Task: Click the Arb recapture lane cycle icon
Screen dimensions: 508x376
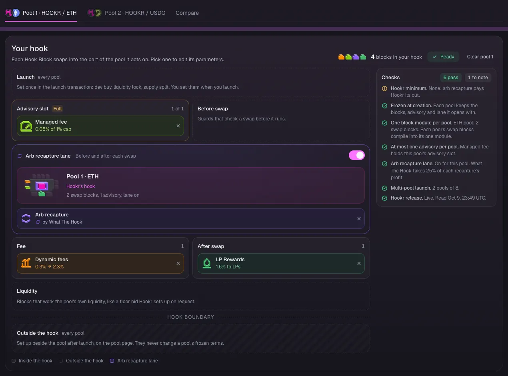Action: coord(20,156)
